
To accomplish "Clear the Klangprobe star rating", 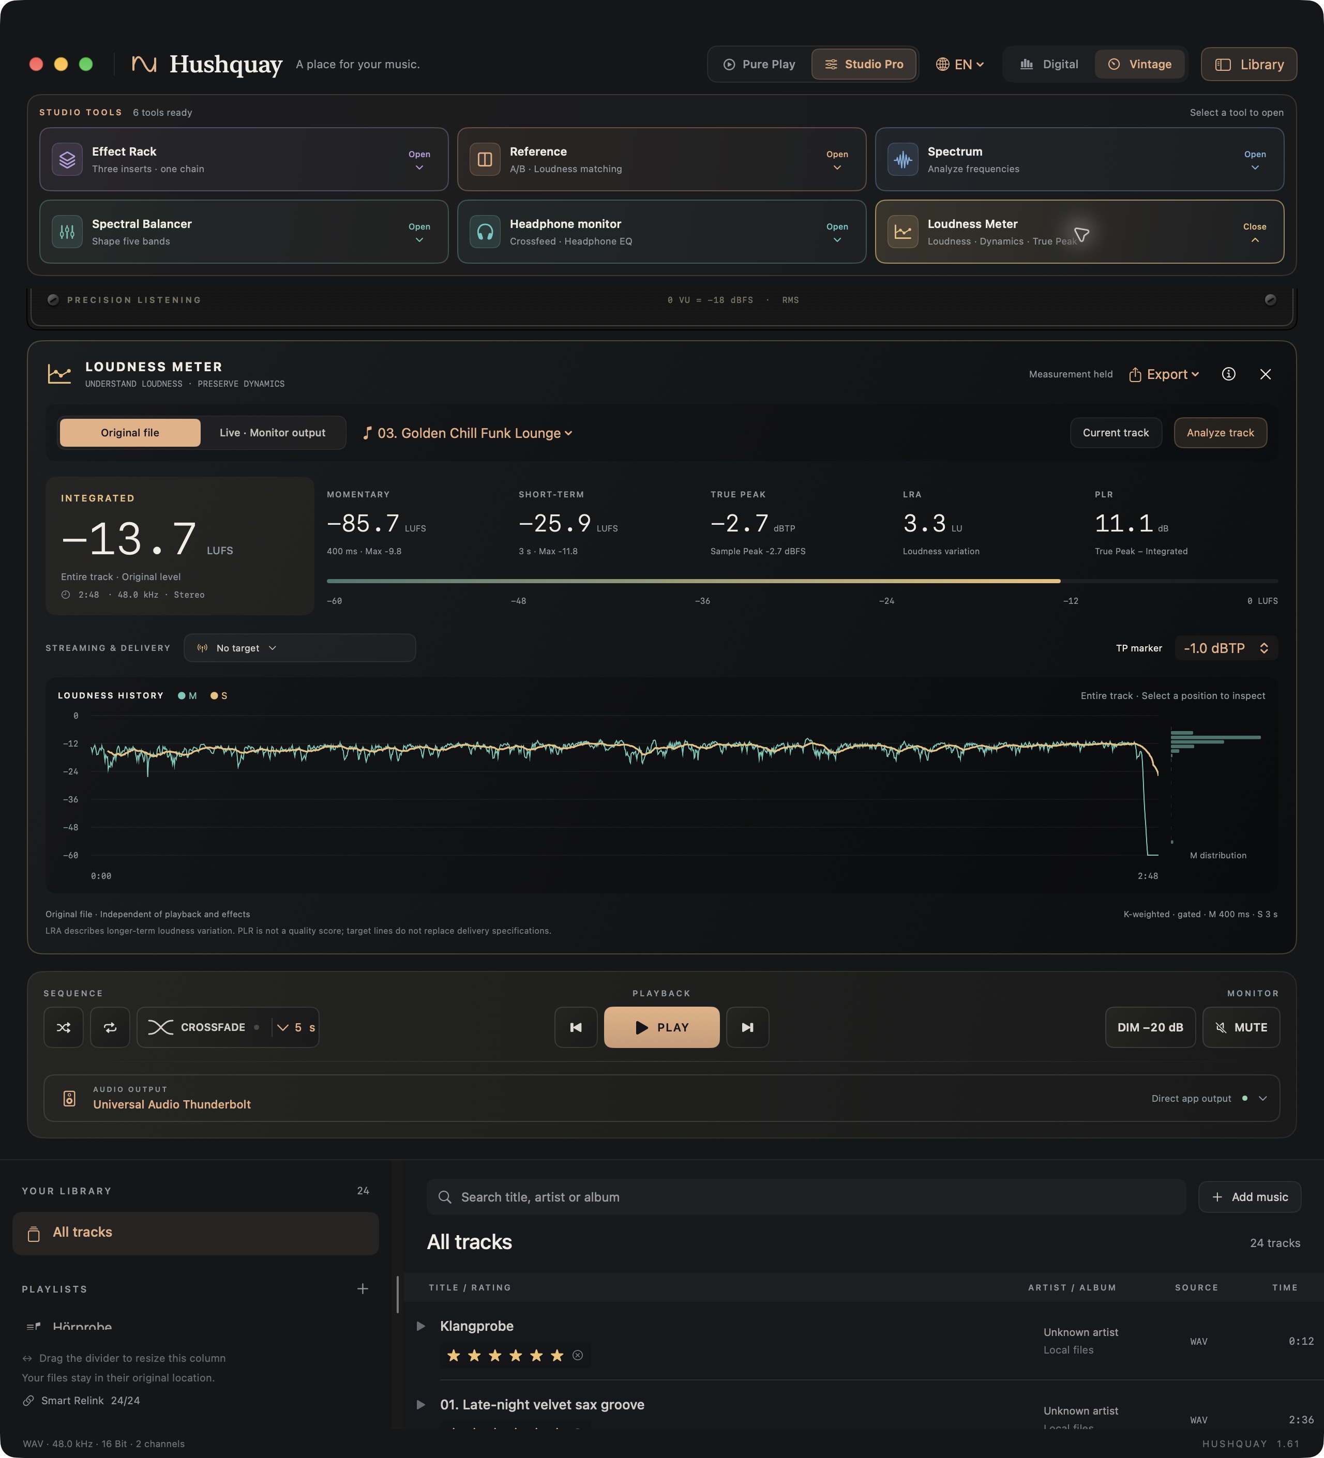I will point(577,1355).
